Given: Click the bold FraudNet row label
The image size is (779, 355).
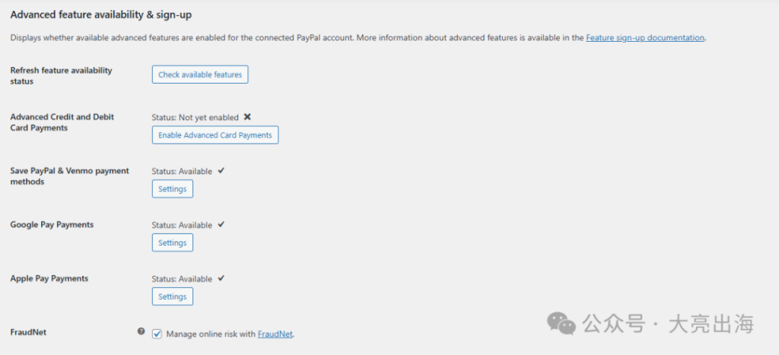Looking at the screenshot, I should coord(28,332).
